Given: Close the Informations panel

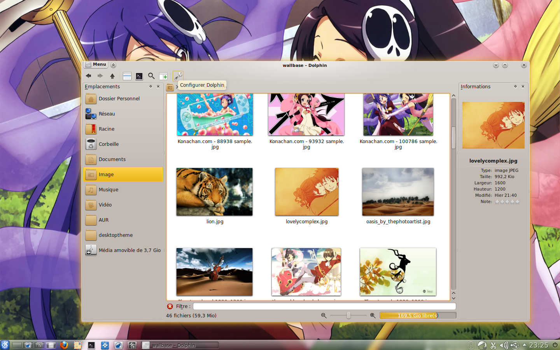Looking at the screenshot, I should click(523, 86).
